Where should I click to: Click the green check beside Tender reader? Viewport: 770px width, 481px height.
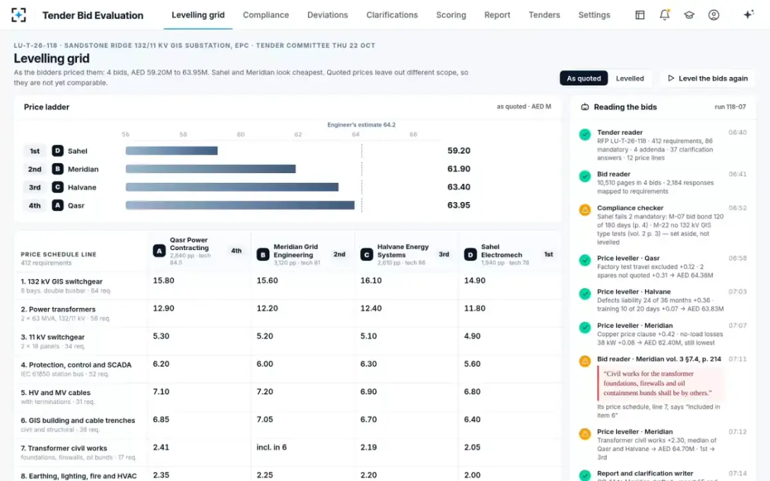tap(585, 135)
